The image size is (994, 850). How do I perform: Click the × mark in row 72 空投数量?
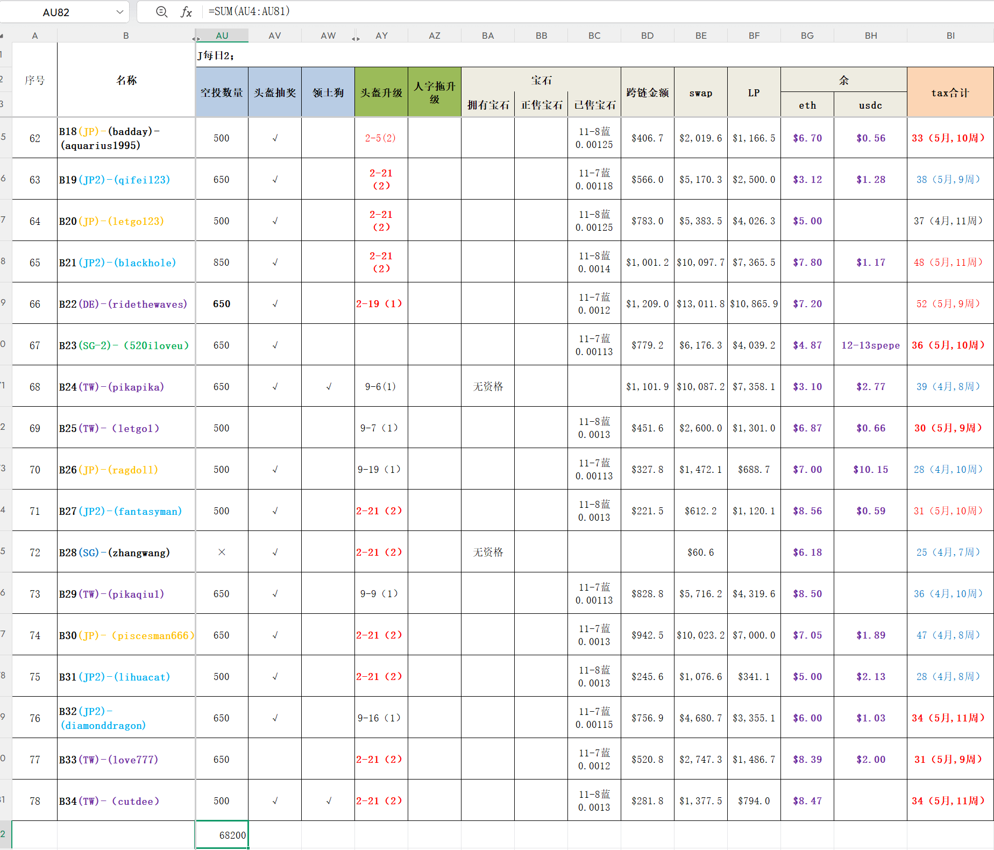(222, 552)
